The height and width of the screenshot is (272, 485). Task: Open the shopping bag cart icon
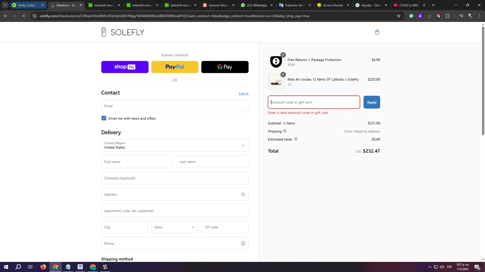pos(377,32)
